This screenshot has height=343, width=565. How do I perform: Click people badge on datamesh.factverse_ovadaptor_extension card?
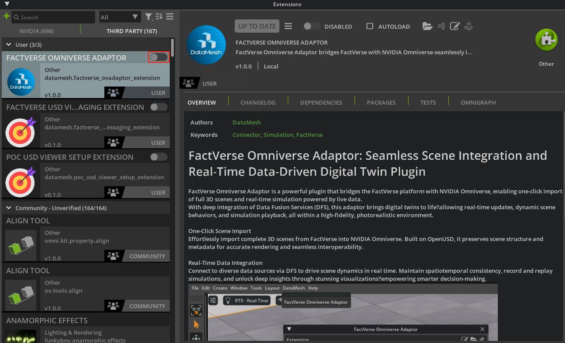click(114, 93)
